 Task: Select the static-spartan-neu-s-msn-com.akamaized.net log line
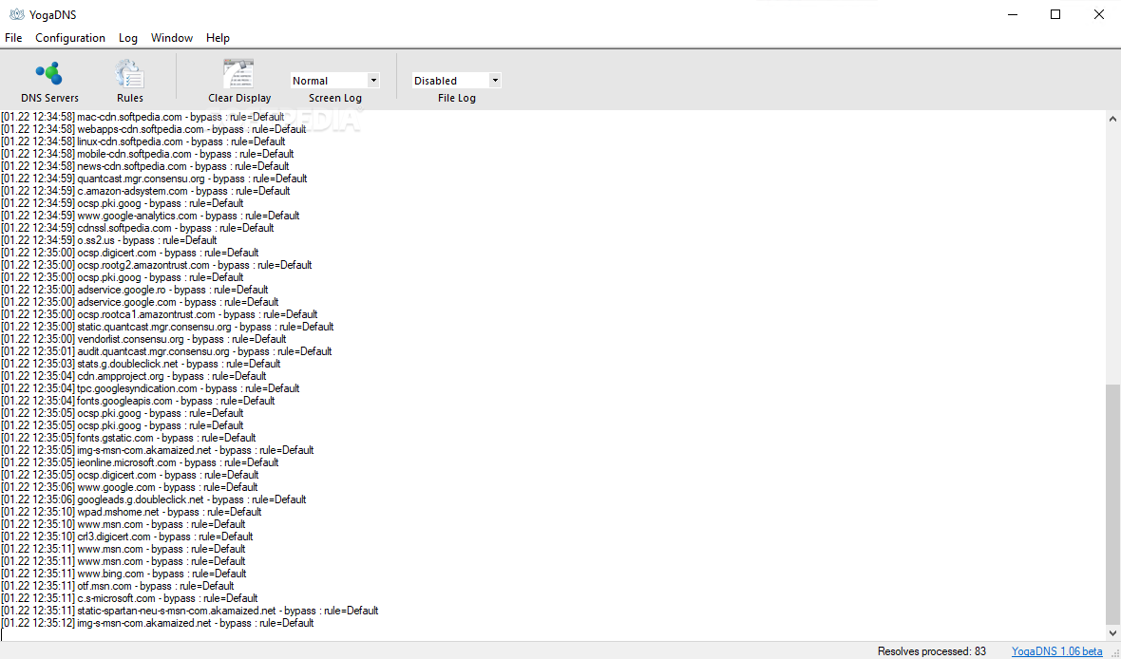(x=190, y=612)
